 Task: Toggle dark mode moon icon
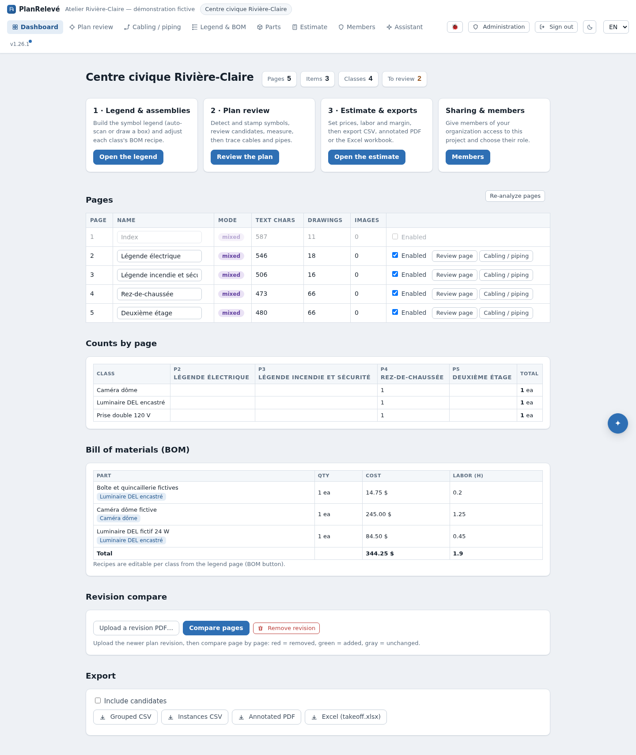[590, 27]
